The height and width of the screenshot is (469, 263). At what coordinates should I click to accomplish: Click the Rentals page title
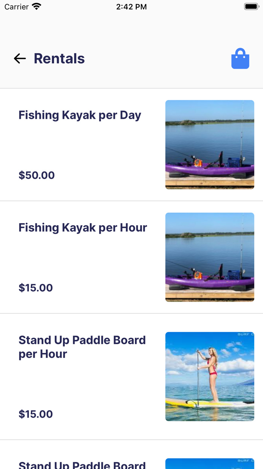click(59, 58)
